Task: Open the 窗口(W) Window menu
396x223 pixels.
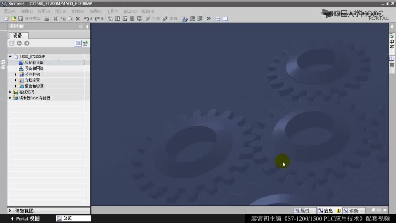Action: (x=130, y=12)
